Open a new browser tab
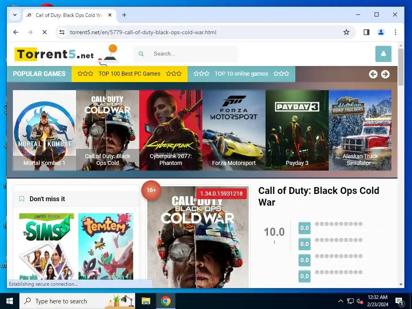Screen dimensions: 412x309 [x=124, y=15]
